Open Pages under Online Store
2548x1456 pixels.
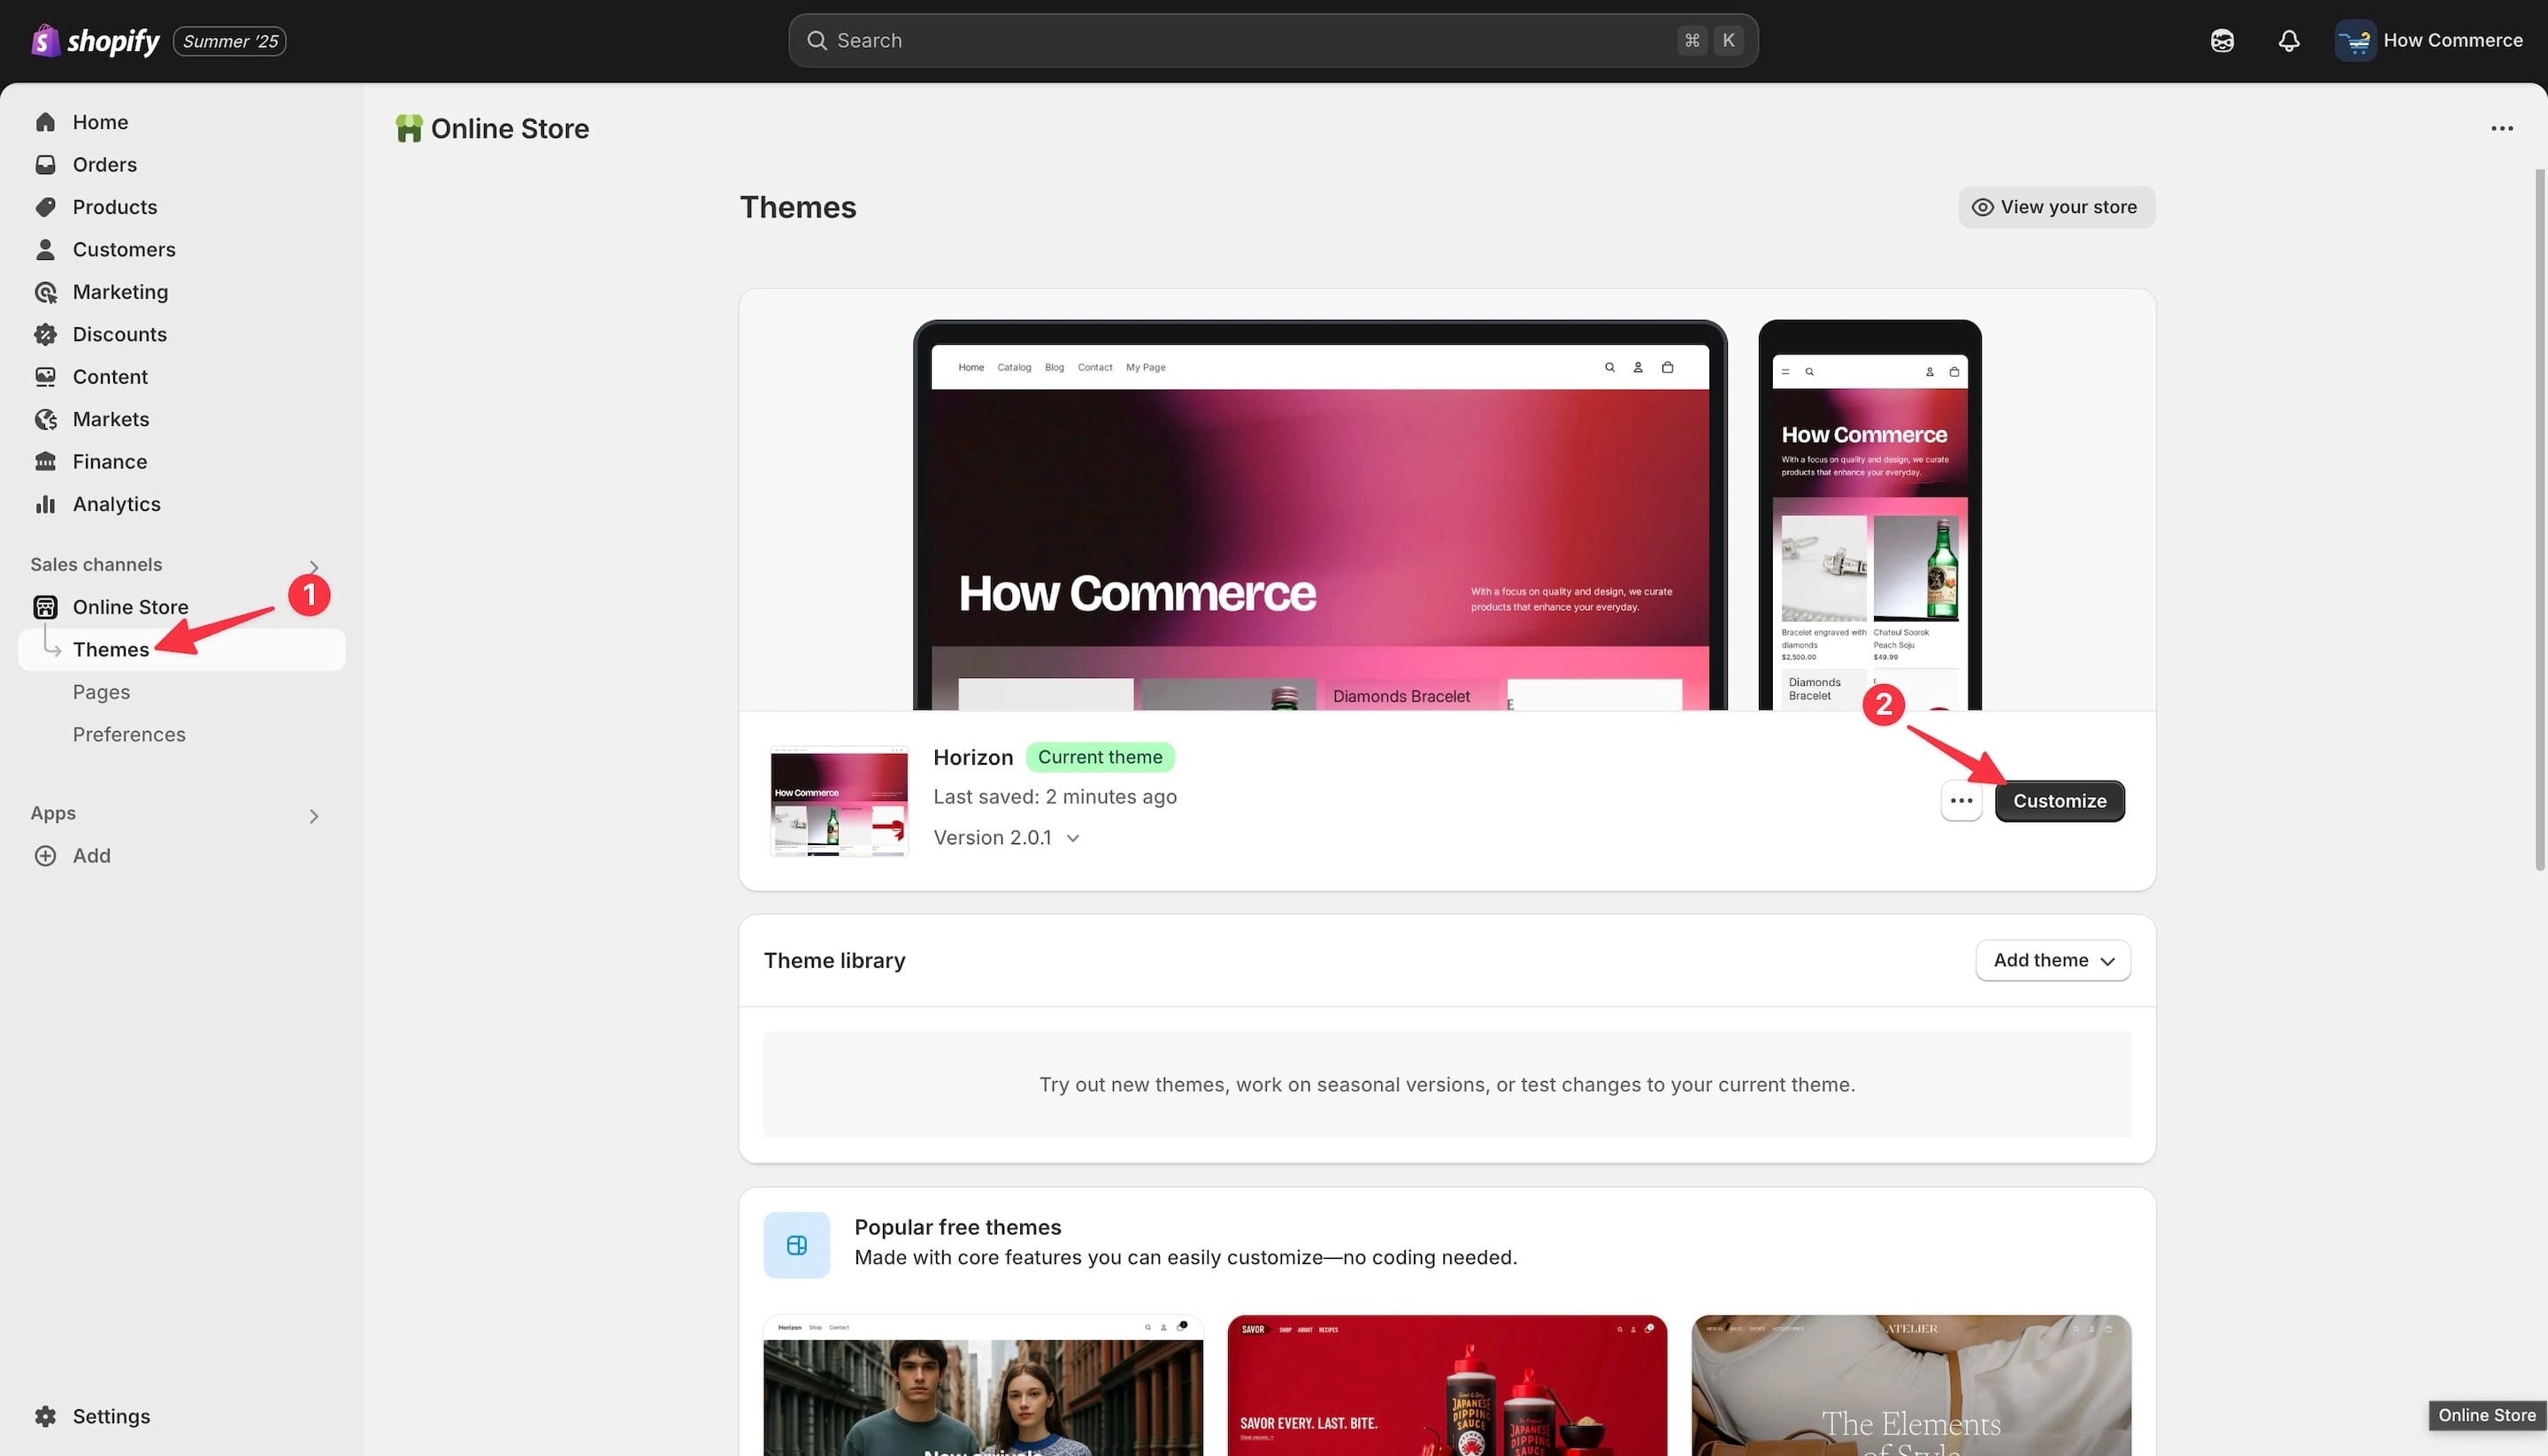[101, 692]
